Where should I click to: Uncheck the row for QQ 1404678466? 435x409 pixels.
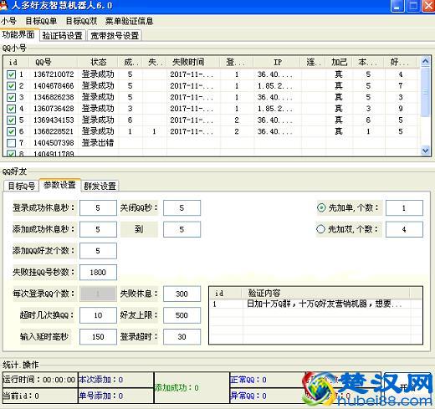11,86
